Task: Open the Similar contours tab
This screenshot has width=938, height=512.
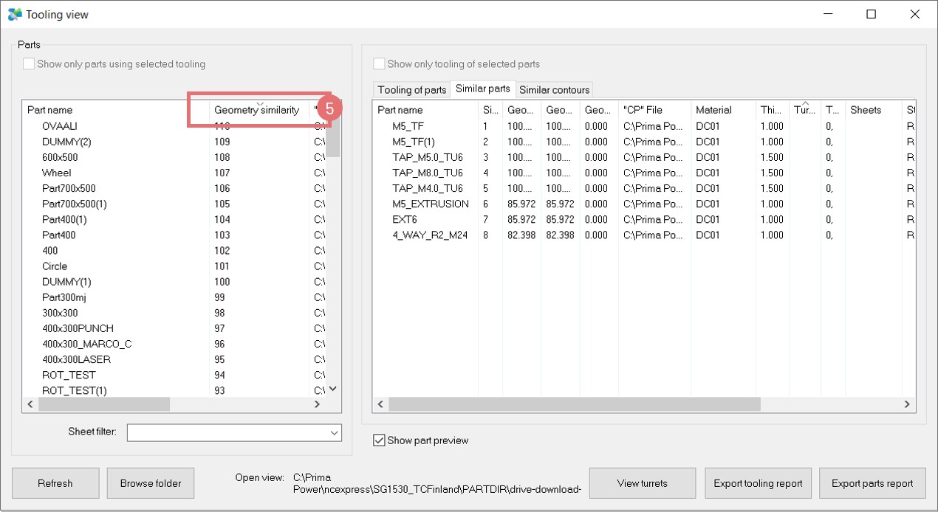Action: [554, 90]
